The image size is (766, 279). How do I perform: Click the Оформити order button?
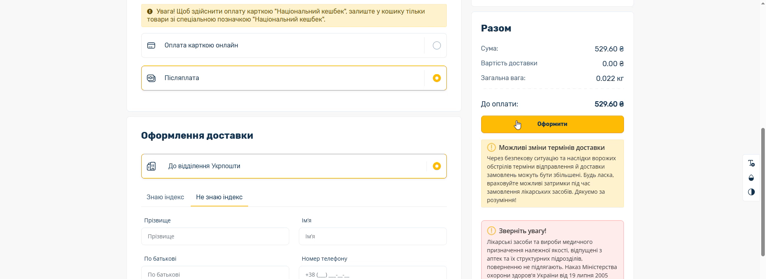552,124
